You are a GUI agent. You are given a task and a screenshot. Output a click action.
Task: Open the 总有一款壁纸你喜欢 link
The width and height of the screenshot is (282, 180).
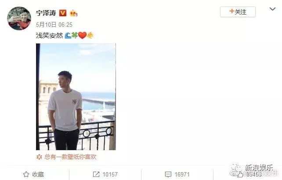pos(70,157)
